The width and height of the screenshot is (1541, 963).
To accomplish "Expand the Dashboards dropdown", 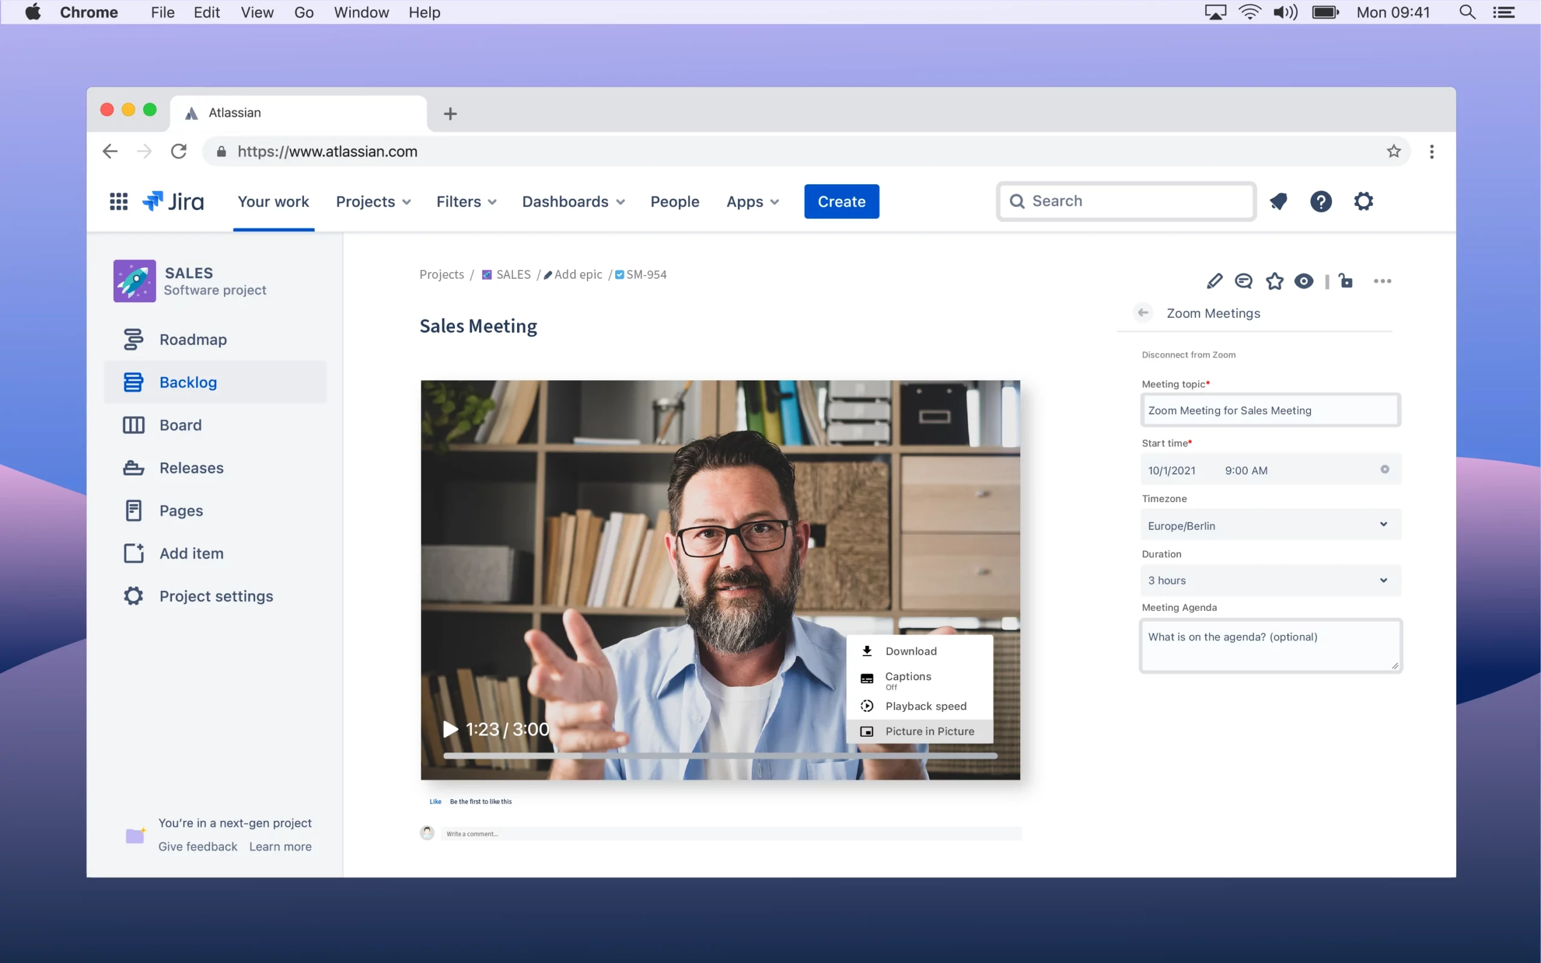I will (x=573, y=201).
